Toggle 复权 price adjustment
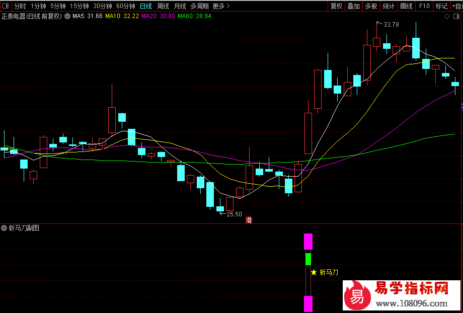The width and height of the screenshot is (463, 313). tap(336, 6)
